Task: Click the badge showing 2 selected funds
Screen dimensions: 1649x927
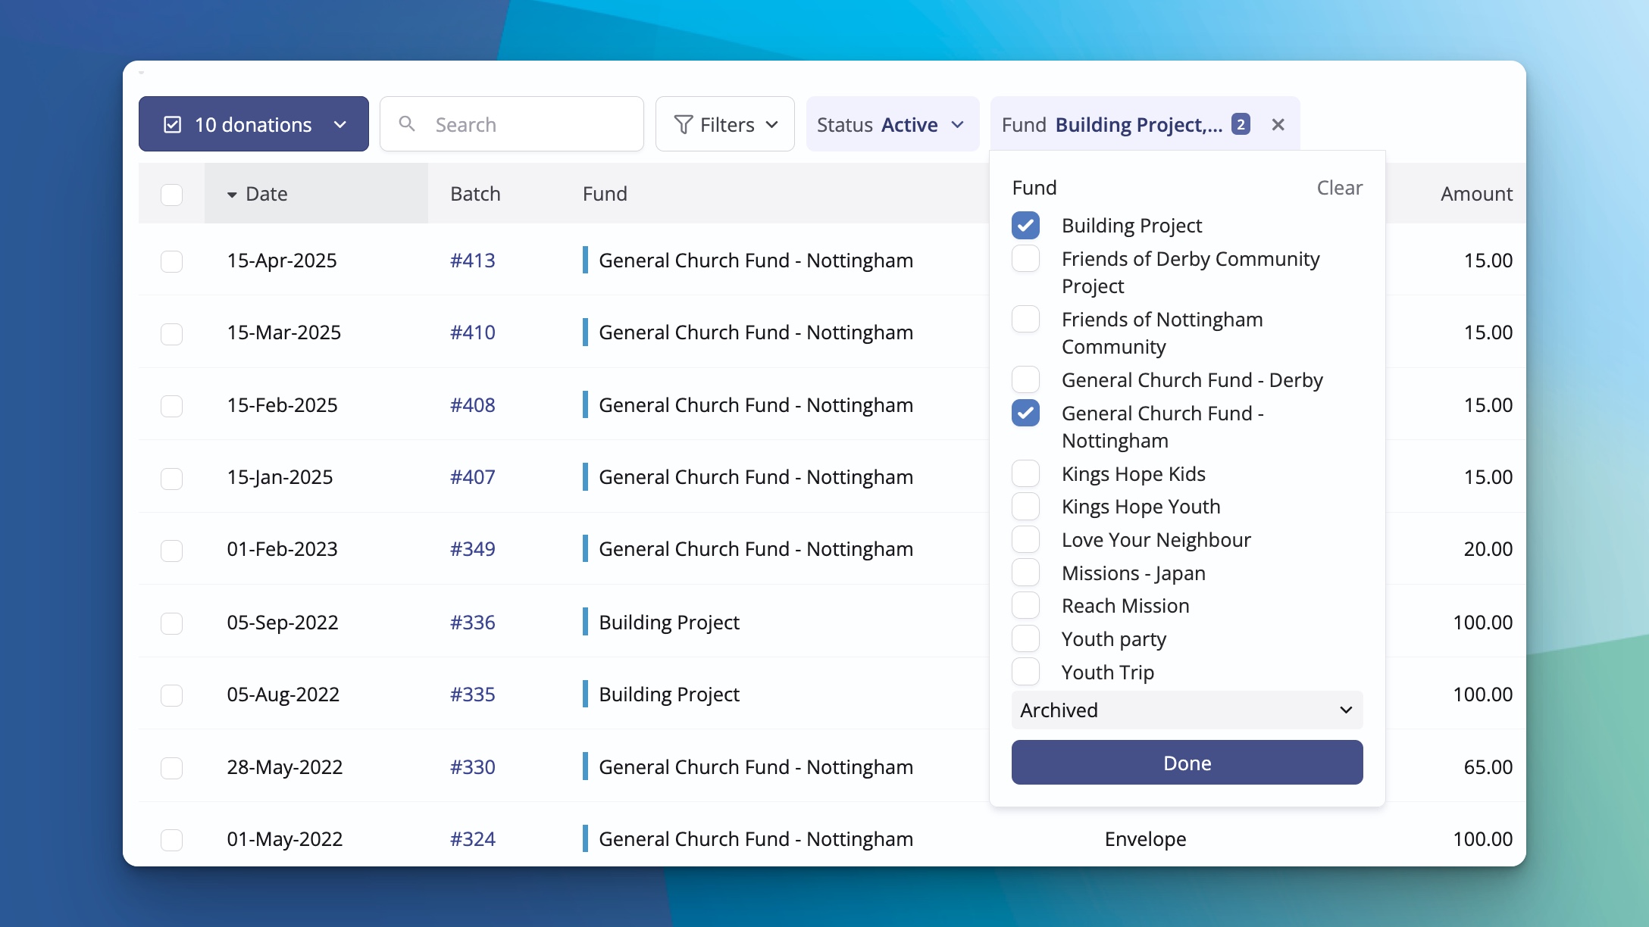Action: 1240,123
